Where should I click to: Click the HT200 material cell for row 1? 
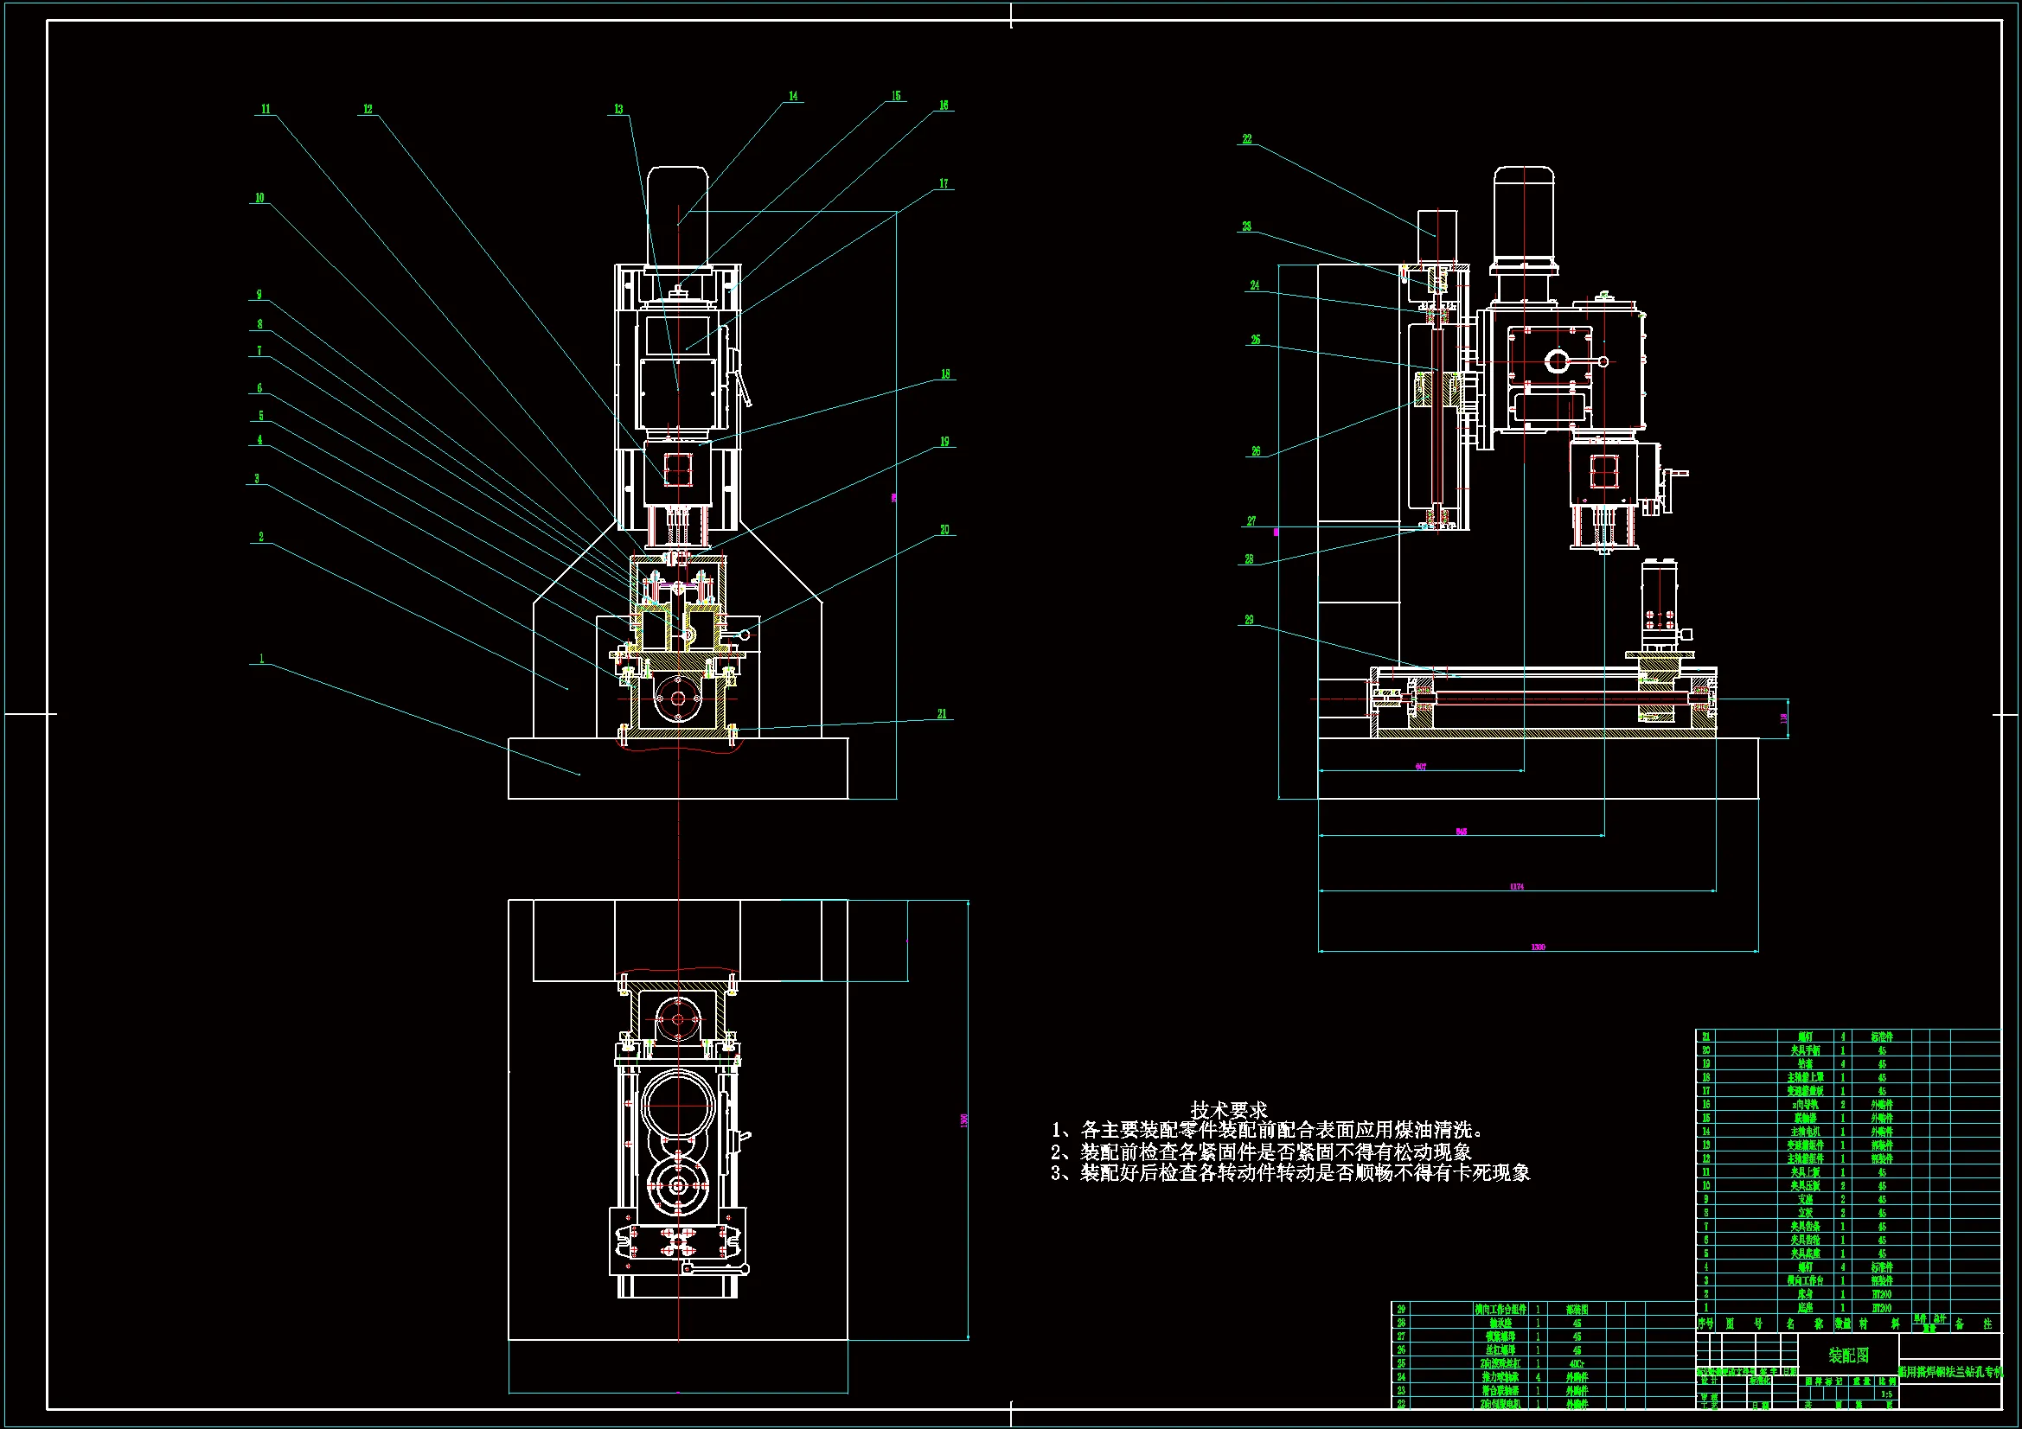(x=1881, y=1308)
